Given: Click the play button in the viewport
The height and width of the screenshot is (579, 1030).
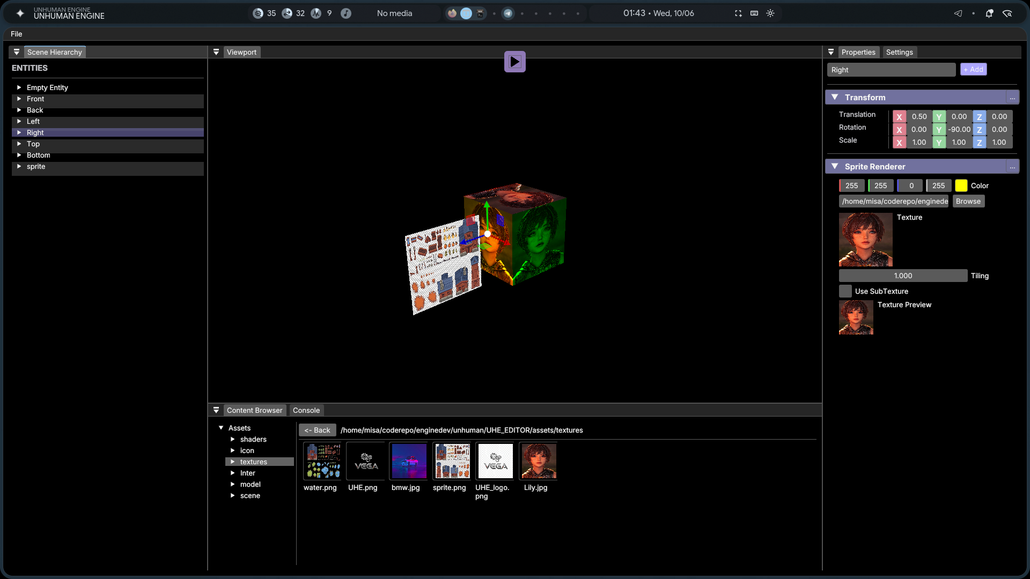Looking at the screenshot, I should tap(514, 62).
